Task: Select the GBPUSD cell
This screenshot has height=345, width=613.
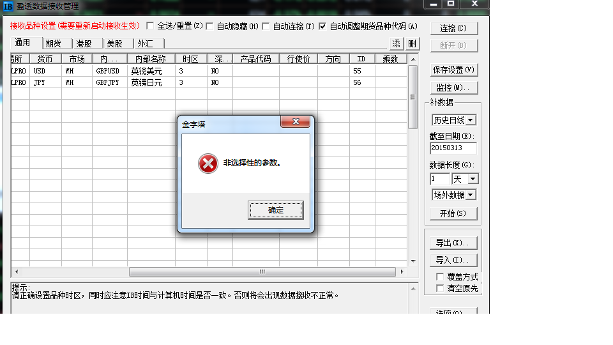Action: (110, 71)
